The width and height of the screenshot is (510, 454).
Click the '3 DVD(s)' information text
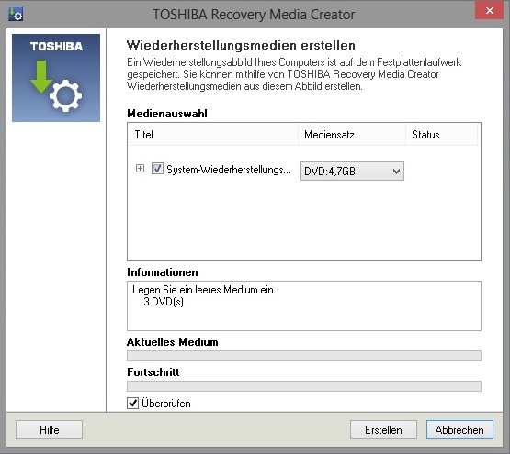[164, 302]
